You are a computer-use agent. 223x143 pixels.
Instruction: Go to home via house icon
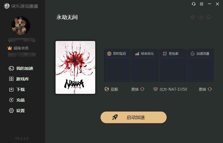(x=208, y=17)
